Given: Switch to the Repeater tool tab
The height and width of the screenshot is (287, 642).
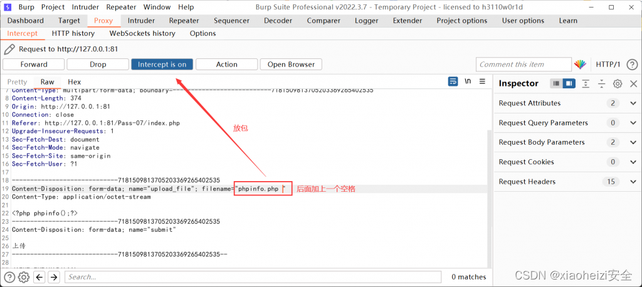Looking at the screenshot, I should tap(184, 21).
